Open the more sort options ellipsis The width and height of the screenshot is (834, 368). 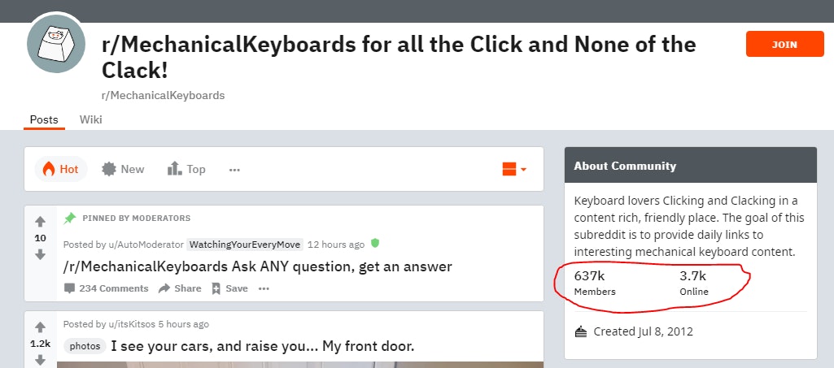[234, 170]
